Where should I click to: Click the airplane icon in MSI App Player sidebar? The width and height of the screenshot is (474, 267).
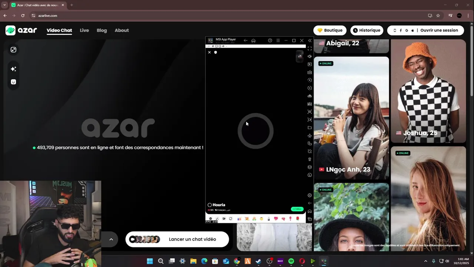[x=310, y=135]
